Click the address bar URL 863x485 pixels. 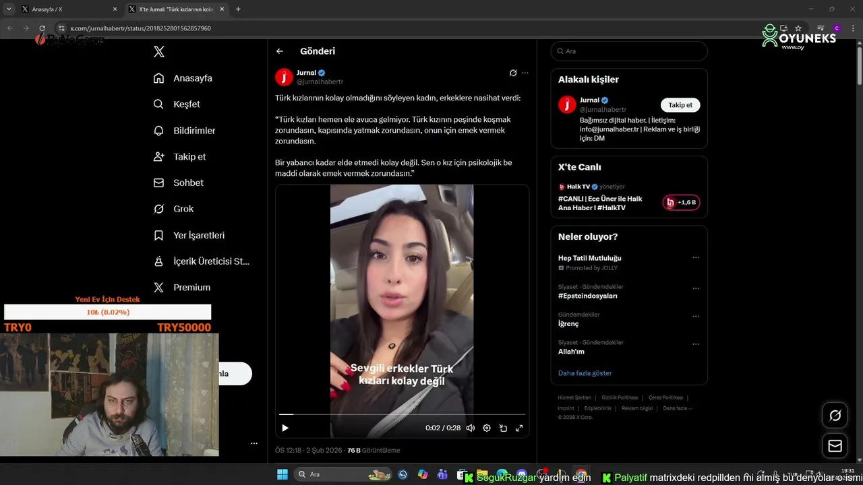tap(140, 28)
